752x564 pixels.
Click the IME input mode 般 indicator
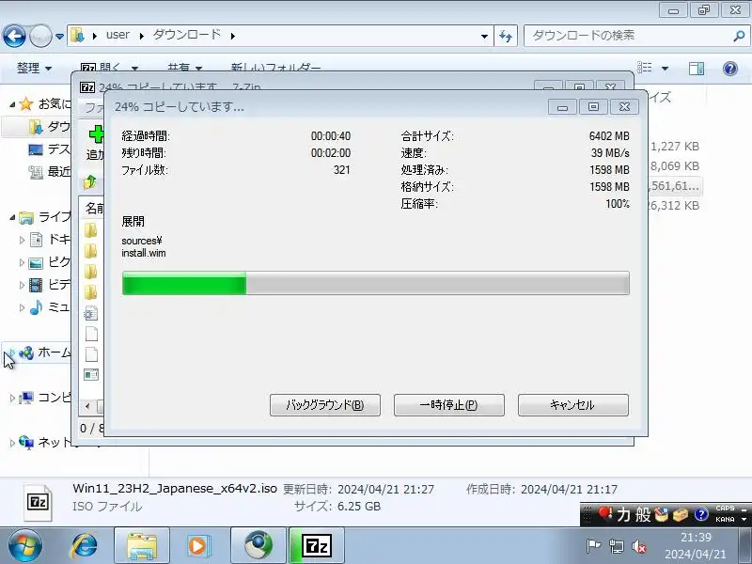643,514
